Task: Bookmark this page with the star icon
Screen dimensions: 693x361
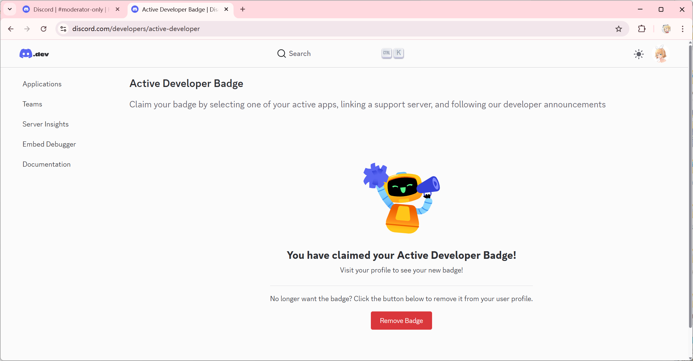Action: coord(618,29)
